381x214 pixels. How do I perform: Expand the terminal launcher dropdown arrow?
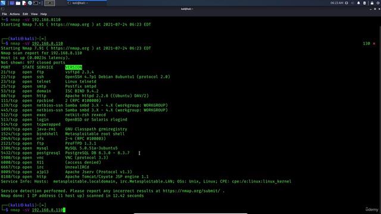point(40,3)
